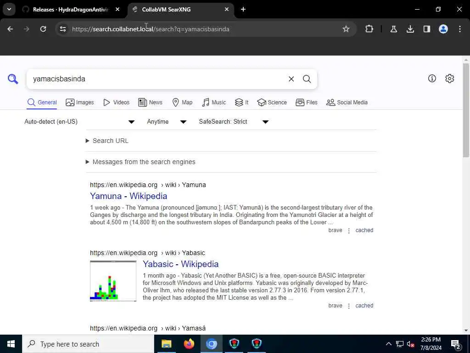Switch to It search category
This screenshot has height=353, width=470.
point(241,102)
